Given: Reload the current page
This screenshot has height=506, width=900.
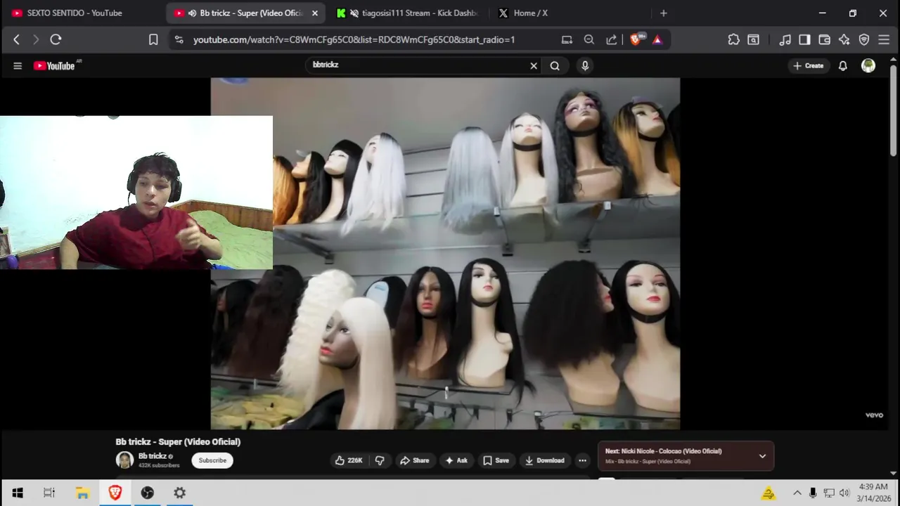Looking at the screenshot, I should 56,40.
